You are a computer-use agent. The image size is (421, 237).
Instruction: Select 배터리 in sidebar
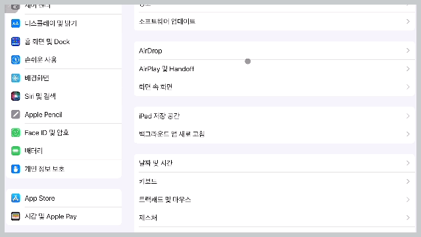click(x=64, y=151)
